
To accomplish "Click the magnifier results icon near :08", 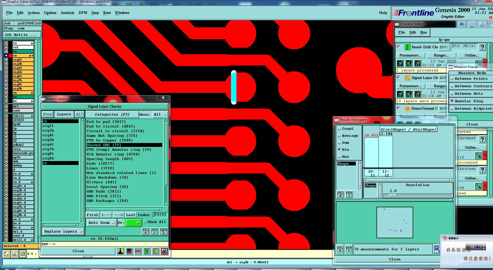I will coord(478,186).
